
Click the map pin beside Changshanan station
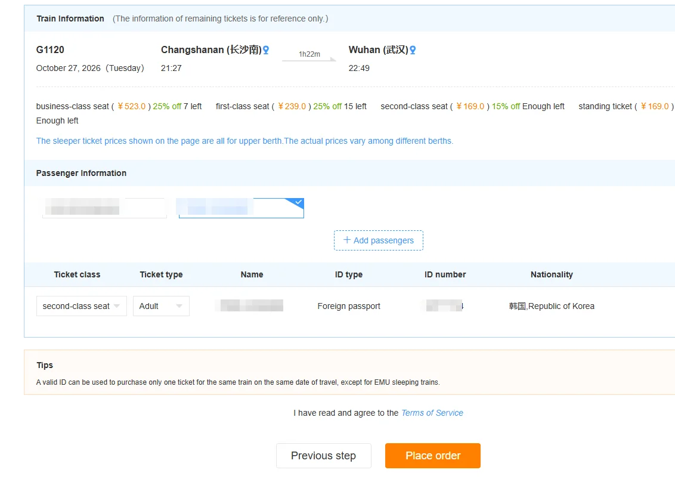[x=266, y=50]
